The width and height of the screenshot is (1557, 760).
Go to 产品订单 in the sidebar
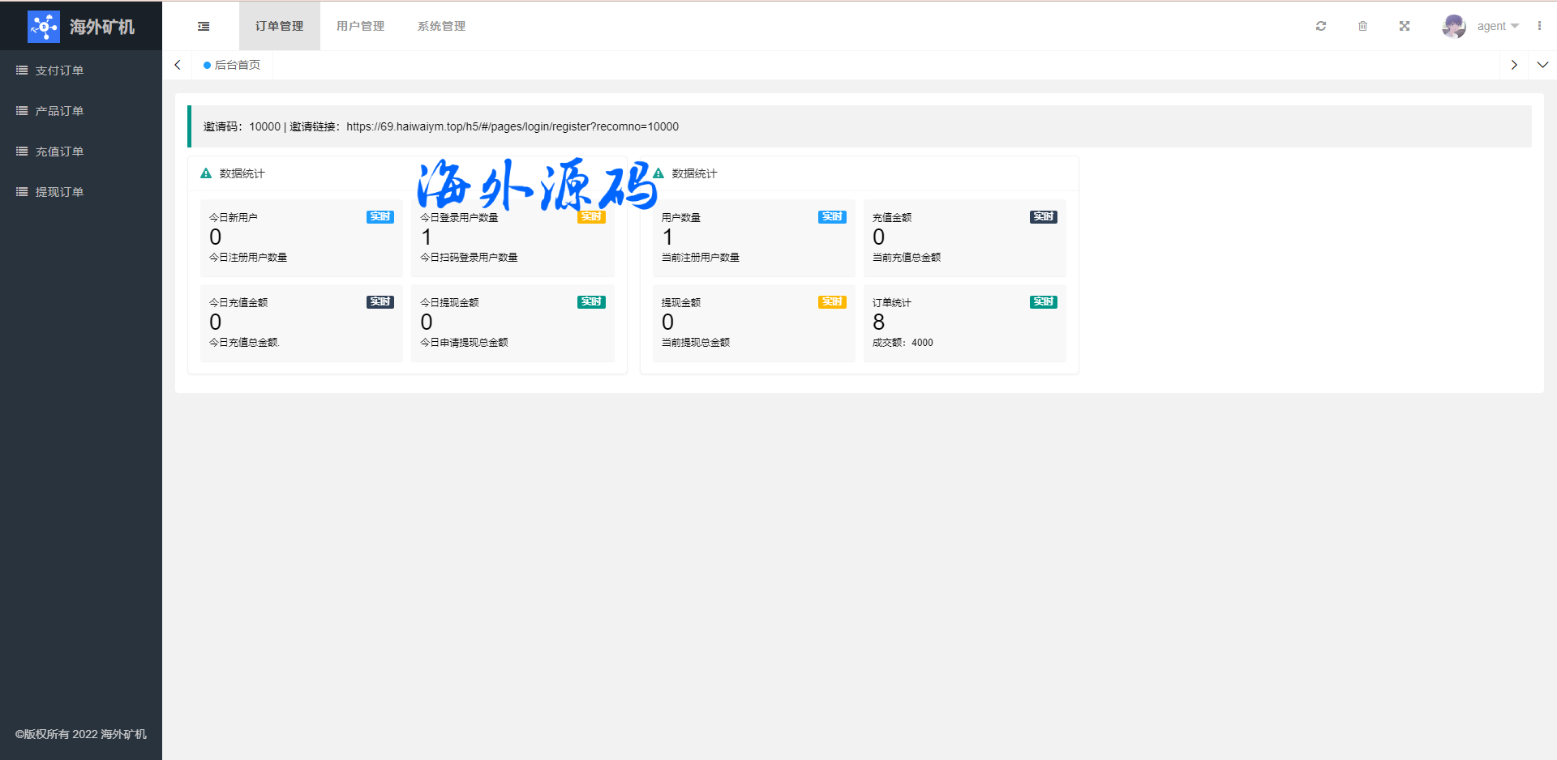coord(59,111)
